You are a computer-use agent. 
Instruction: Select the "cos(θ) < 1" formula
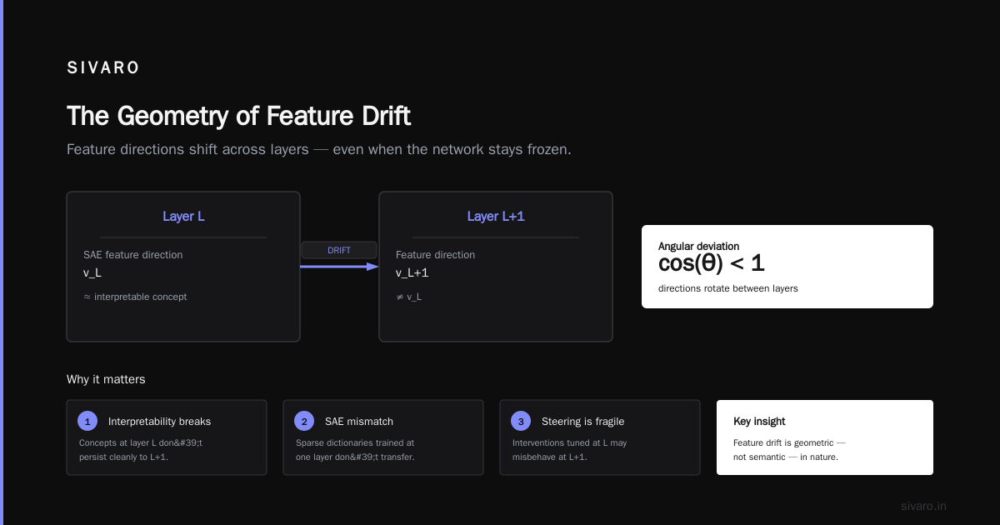point(711,264)
